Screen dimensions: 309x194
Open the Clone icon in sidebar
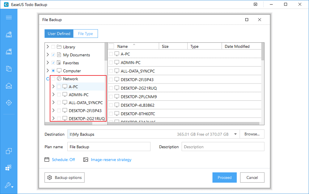click(9, 151)
